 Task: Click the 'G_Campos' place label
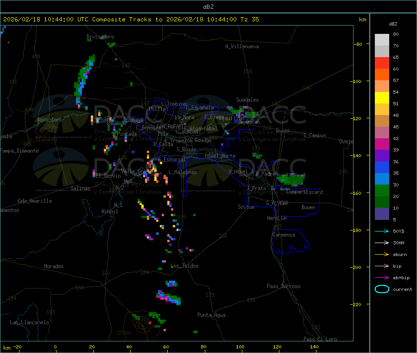pos(315,135)
